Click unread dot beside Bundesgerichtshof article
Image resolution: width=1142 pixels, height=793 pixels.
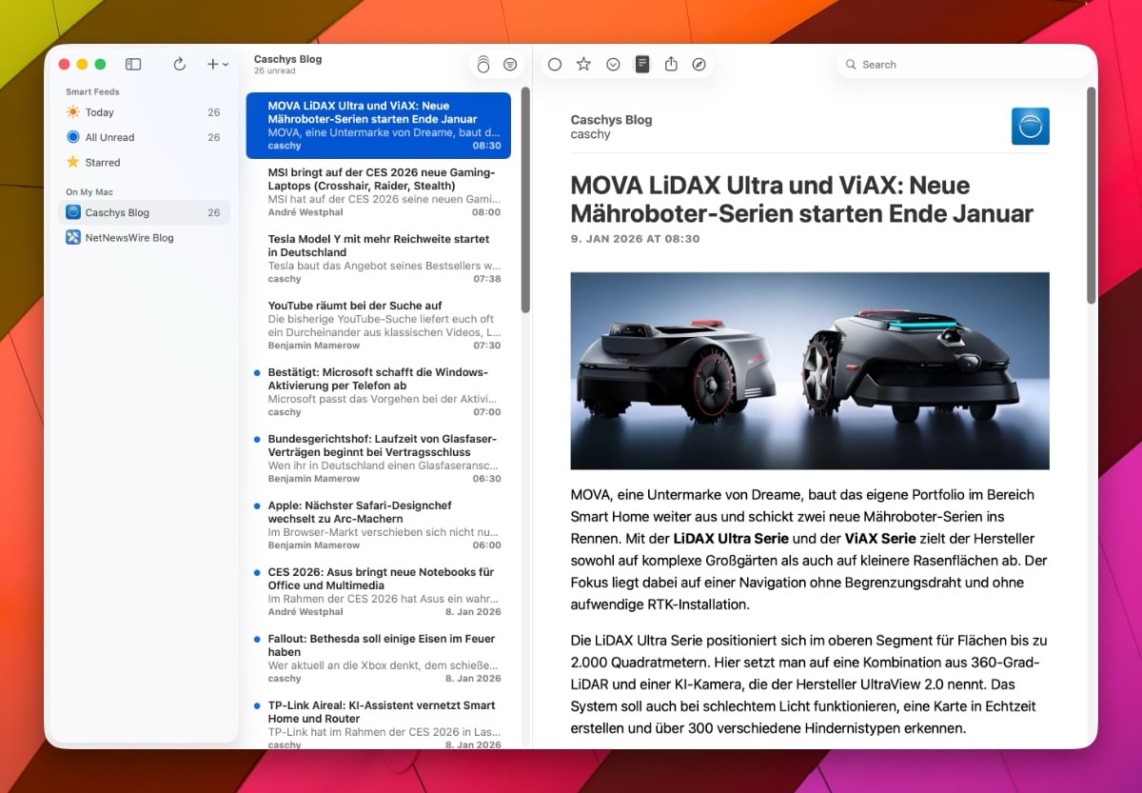[x=257, y=440]
